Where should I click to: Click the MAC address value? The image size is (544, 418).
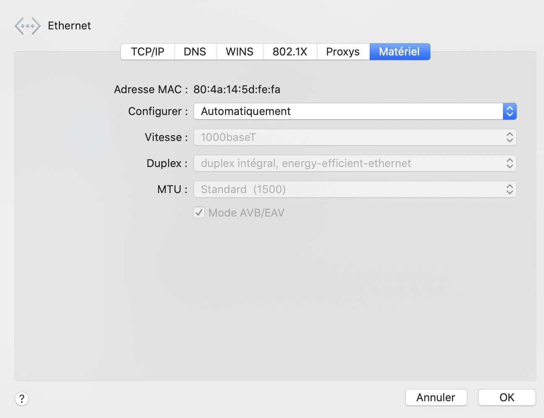point(237,89)
